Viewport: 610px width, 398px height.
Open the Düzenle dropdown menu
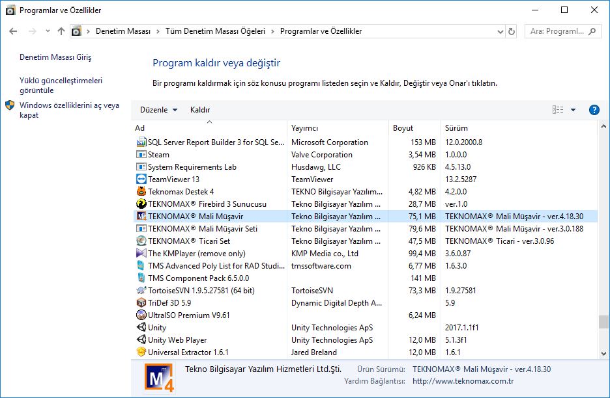pos(158,110)
